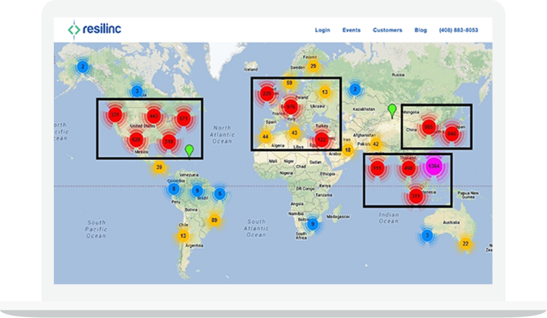Click the red 976 cluster over Europe
The image size is (547, 318).
(290, 107)
